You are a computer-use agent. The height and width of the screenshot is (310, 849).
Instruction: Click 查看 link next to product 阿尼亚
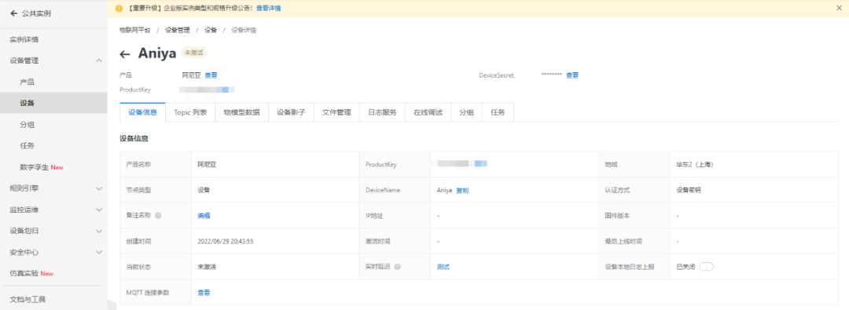[x=211, y=75]
